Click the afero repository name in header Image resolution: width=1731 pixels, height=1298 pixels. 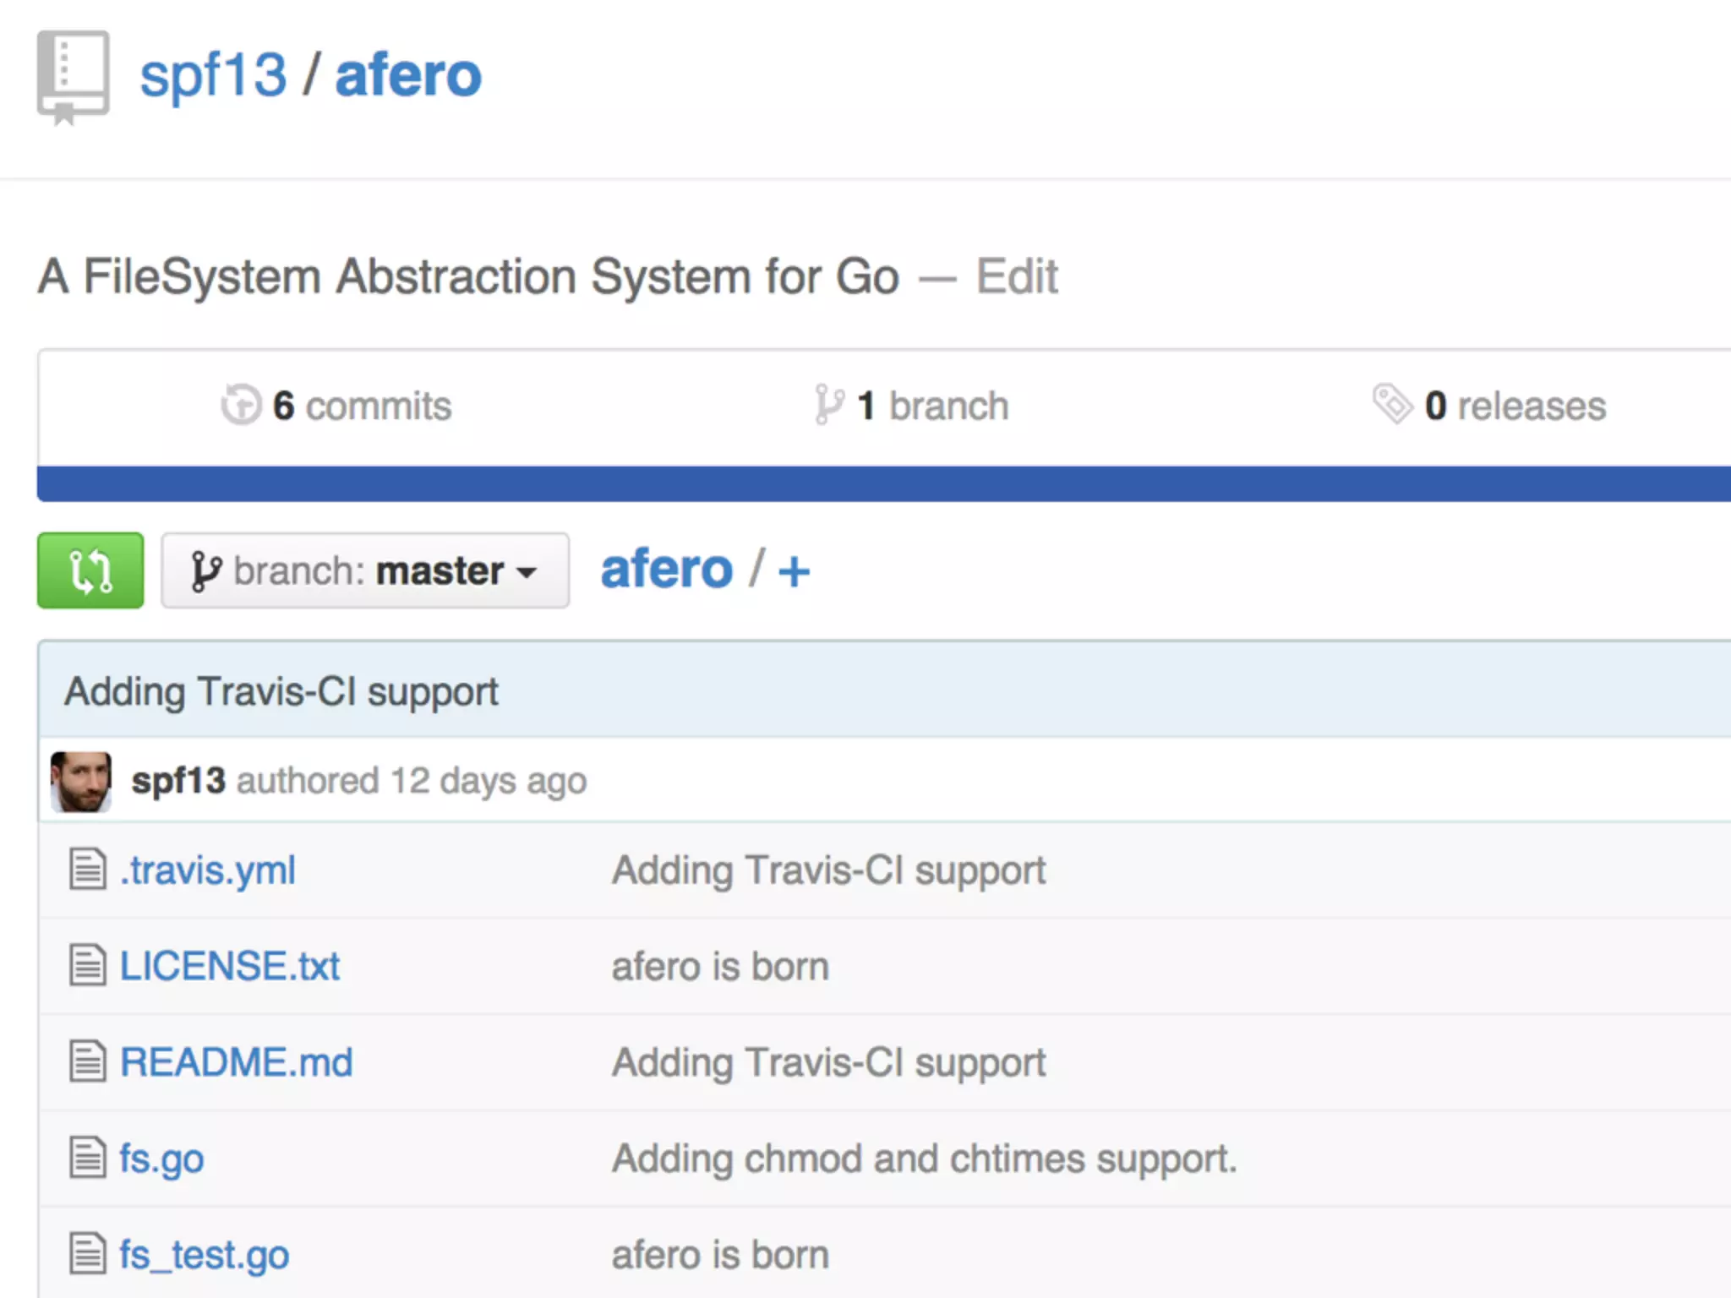coord(408,75)
